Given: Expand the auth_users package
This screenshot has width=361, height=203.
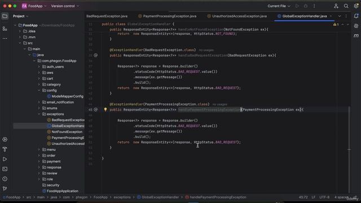Looking at the screenshot, I should click(39, 67).
